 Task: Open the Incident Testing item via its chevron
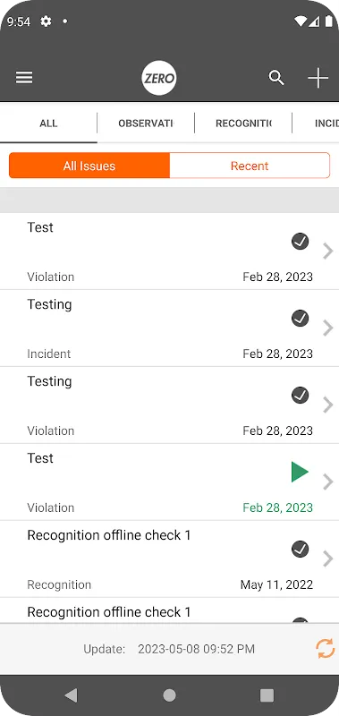click(x=327, y=328)
